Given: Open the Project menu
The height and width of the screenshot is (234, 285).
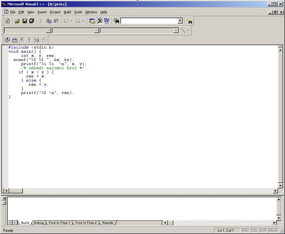Looking at the screenshot, I should [55, 12].
